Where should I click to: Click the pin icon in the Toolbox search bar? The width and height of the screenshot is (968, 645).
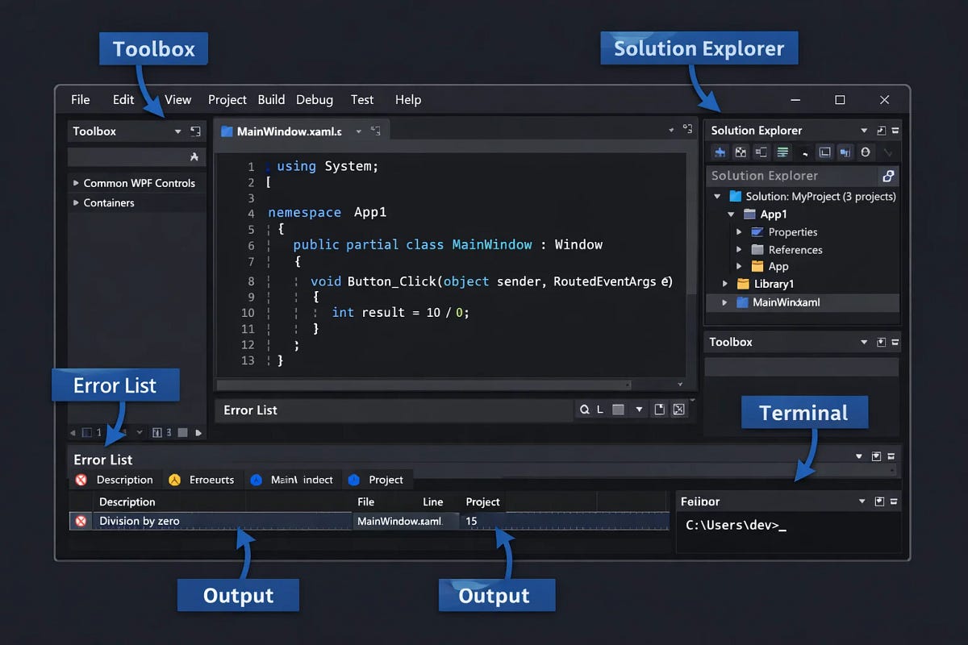point(194,156)
